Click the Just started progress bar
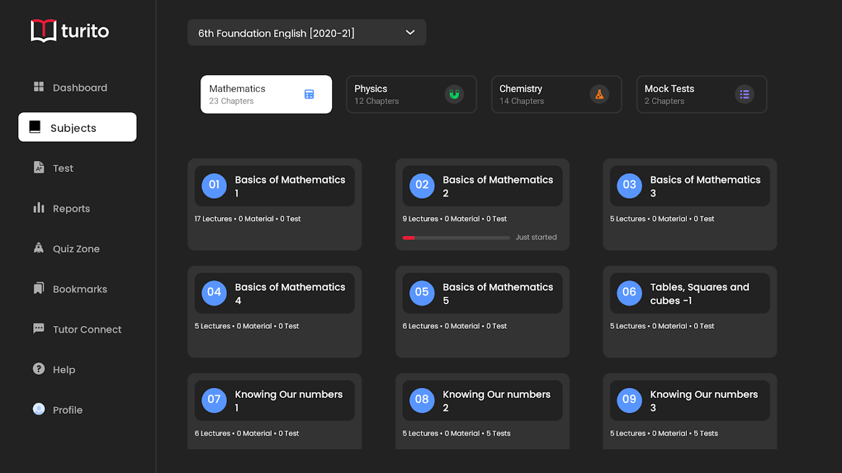The image size is (842, 473). coord(456,238)
